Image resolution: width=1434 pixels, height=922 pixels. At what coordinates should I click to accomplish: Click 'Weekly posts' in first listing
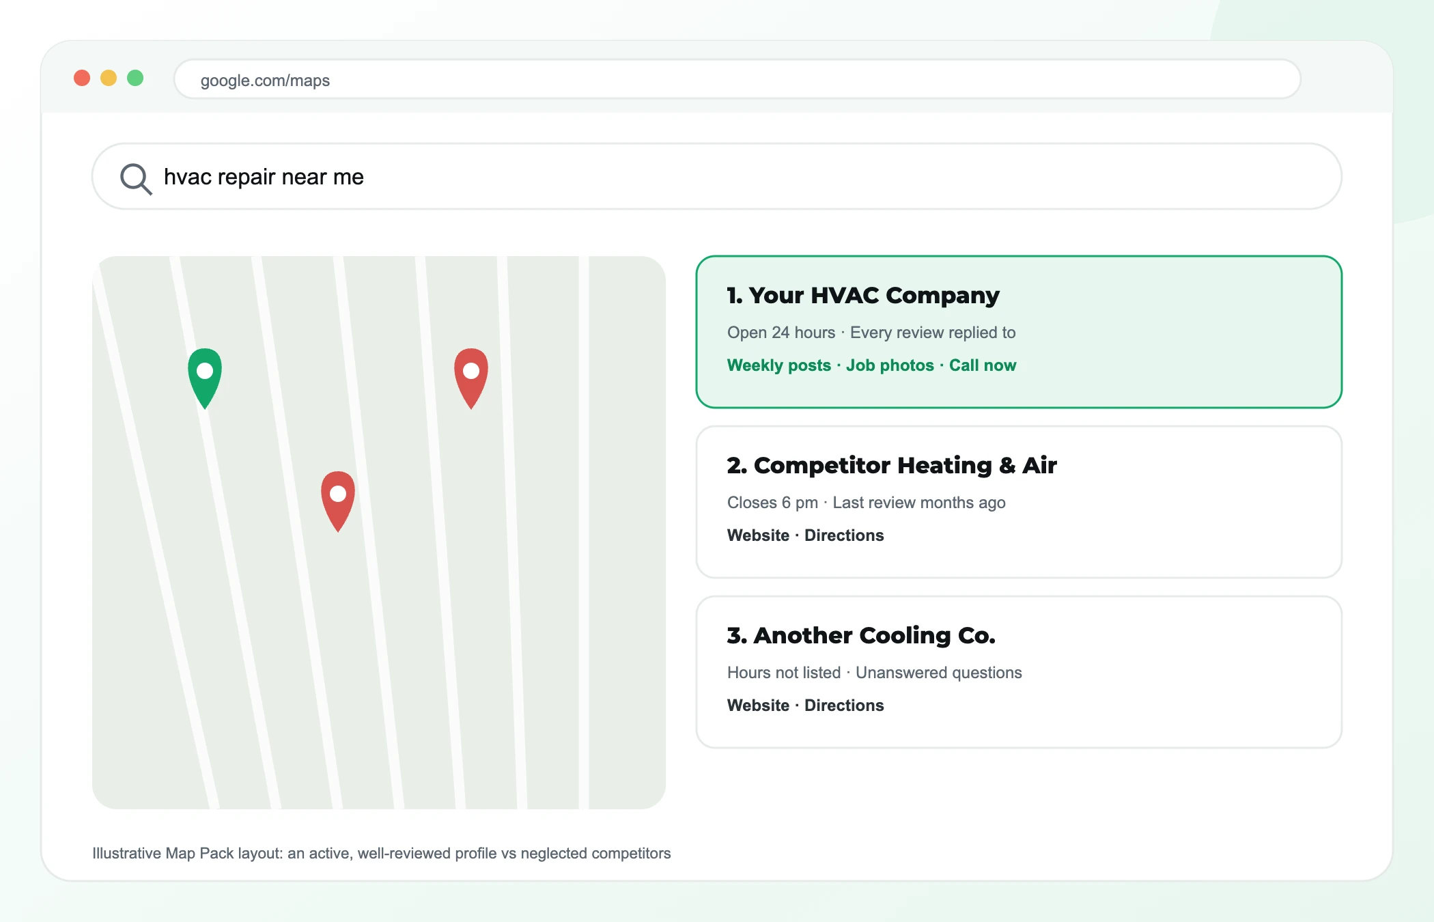point(779,365)
